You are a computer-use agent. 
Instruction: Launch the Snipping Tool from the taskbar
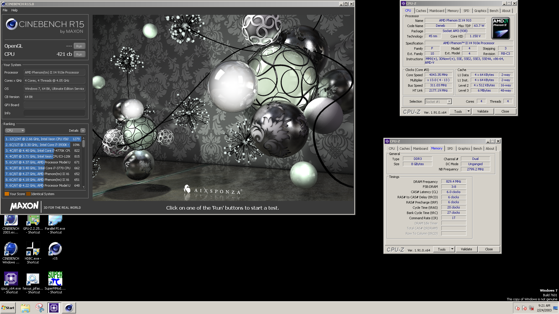pos(40,308)
